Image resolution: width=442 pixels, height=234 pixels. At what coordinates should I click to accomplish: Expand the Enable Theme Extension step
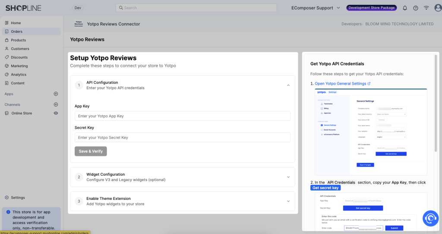288,201
